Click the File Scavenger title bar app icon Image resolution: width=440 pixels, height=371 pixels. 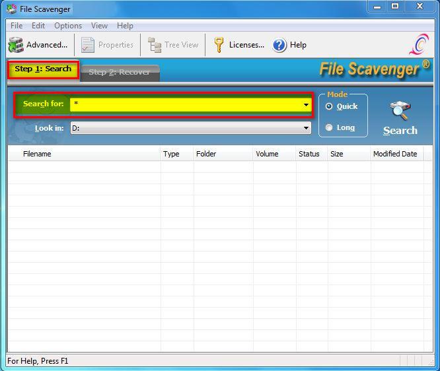12,9
